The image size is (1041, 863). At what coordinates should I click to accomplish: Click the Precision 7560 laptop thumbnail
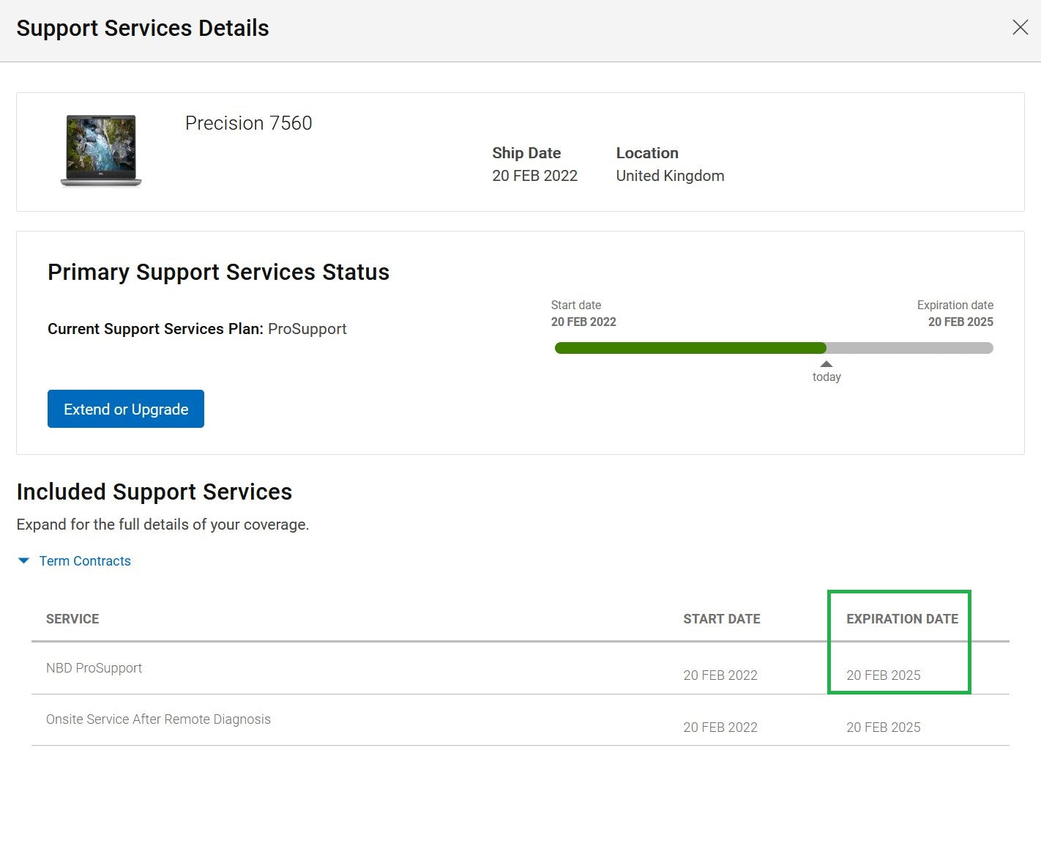[x=101, y=150]
